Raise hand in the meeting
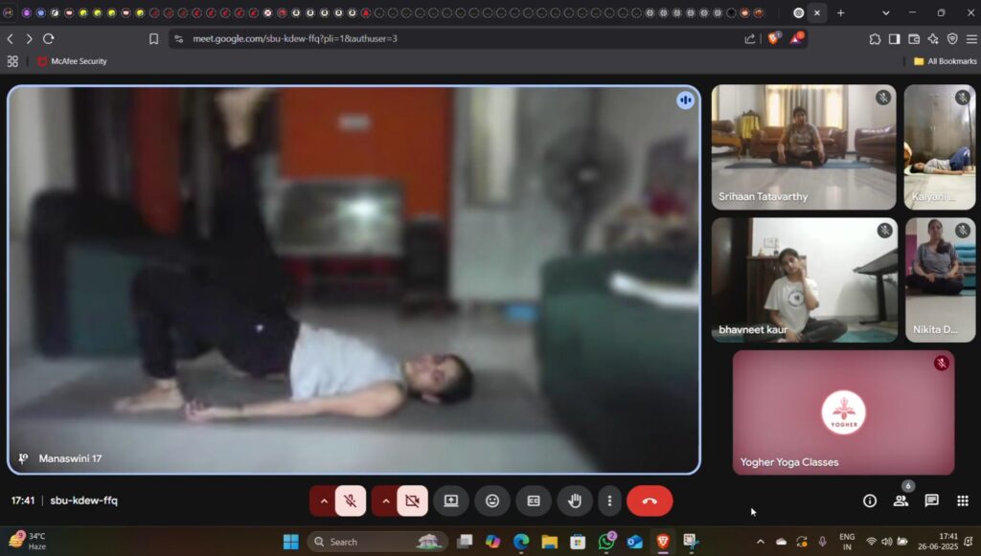This screenshot has height=556, width=981. click(x=575, y=500)
